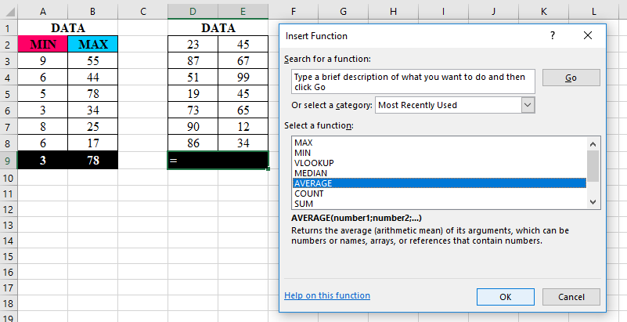This screenshot has width=627, height=322.
Task: Click cell D6 containing 73
Action: pos(193,110)
